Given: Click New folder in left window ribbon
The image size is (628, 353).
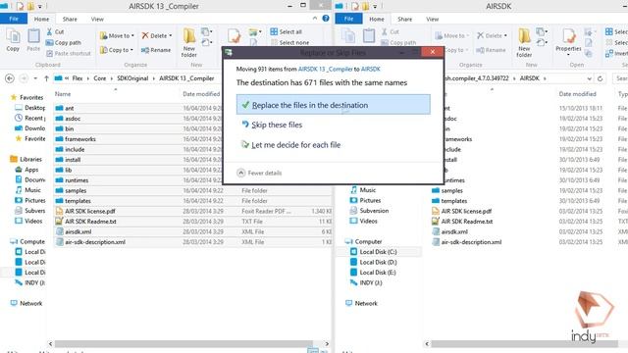Looking at the screenshot, I should (189, 43).
